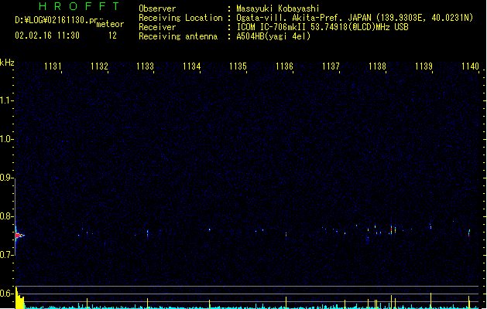Click the meteor echo near the 1134 marker
Viewport: 487px width, 309px height.
tap(210, 229)
